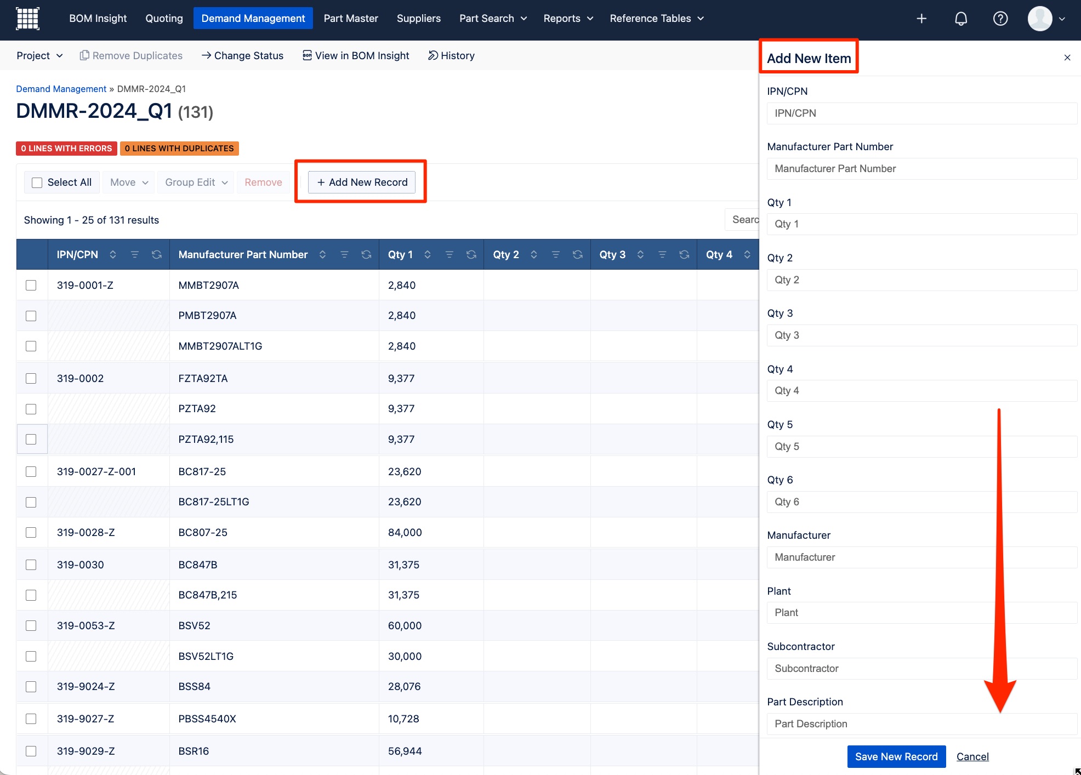
Task: Open the History view
Action: 451,55
